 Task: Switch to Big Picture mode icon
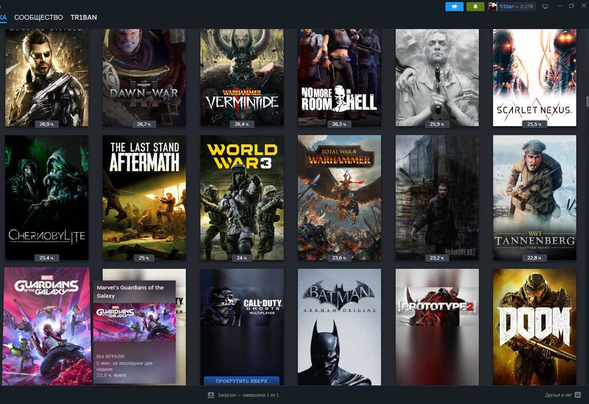(545, 6)
